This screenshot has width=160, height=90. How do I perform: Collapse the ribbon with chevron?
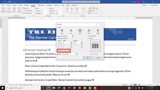coord(158,16)
